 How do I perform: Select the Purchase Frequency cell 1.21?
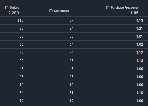[x=140, y=28]
